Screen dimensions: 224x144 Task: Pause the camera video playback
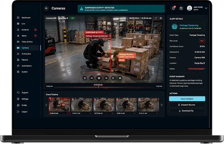pyautogui.click(x=99, y=78)
